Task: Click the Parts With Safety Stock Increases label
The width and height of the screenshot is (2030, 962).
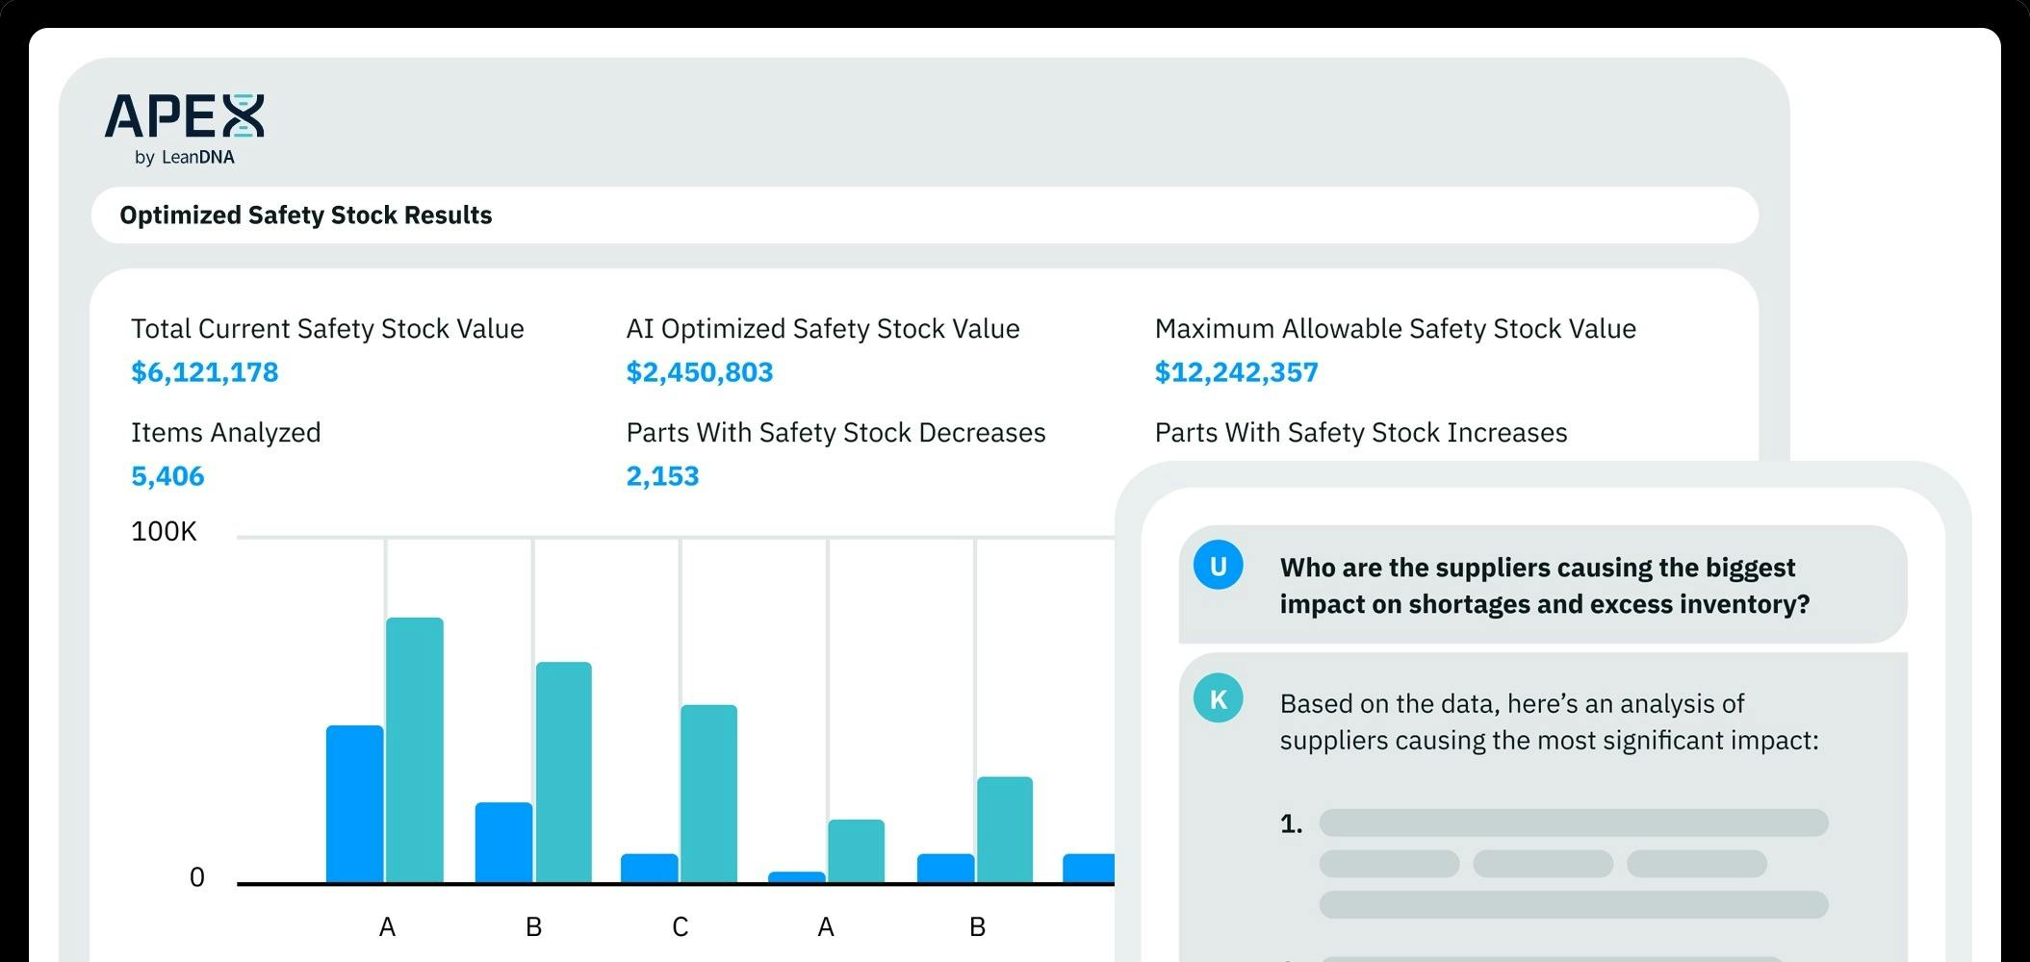Action: pyautogui.click(x=1360, y=433)
